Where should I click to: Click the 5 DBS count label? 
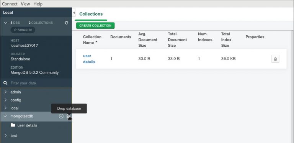tap(15, 23)
